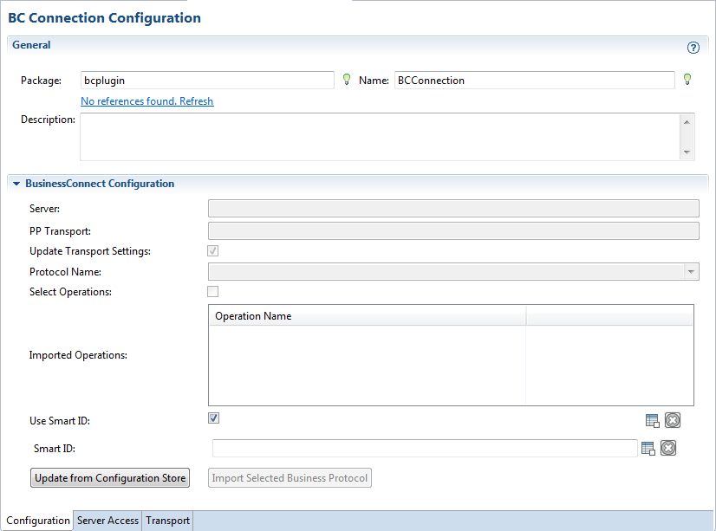Enable the Select Operations checkbox
The image size is (716, 531).
click(x=213, y=292)
